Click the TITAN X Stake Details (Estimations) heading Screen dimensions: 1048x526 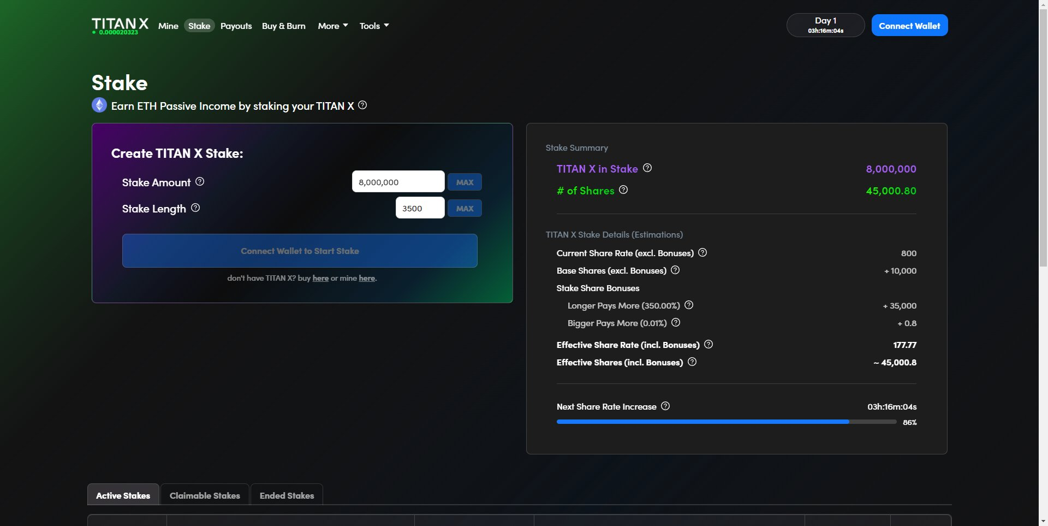click(x=614, y=234)
